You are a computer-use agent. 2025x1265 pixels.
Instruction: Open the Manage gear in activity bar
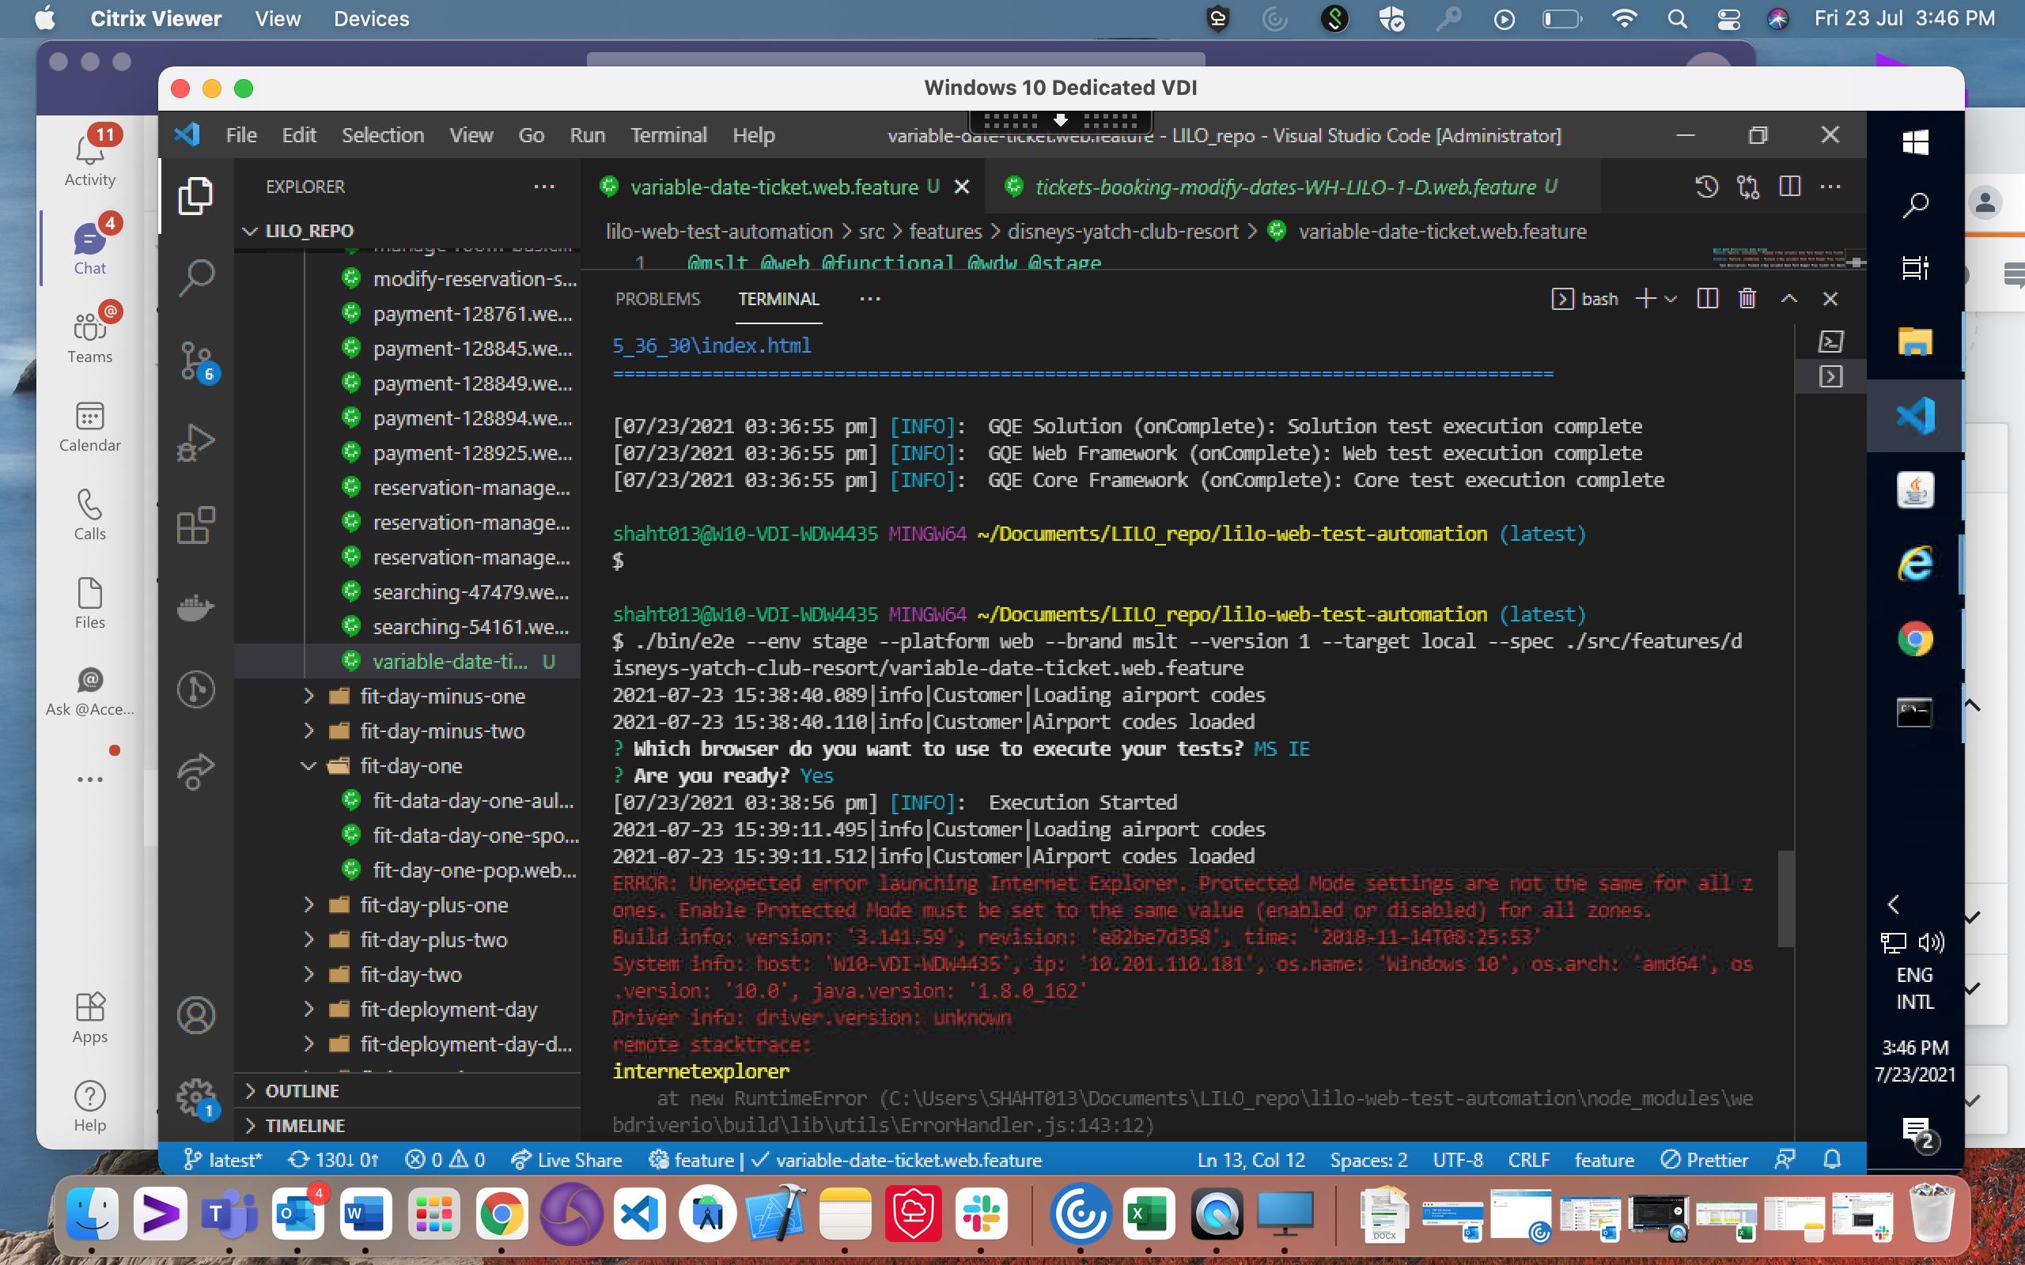coord(198,1097)
